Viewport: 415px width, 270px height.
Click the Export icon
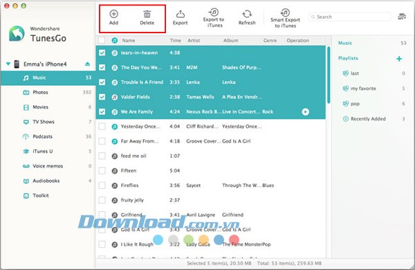pyautogui.click(x=181, y=14)
